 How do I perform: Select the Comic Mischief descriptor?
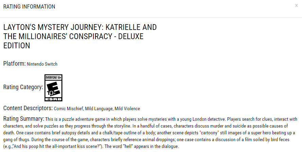[68, 108]
